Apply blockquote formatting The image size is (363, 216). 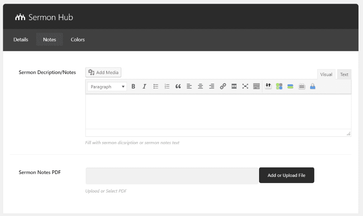(178, 86)
